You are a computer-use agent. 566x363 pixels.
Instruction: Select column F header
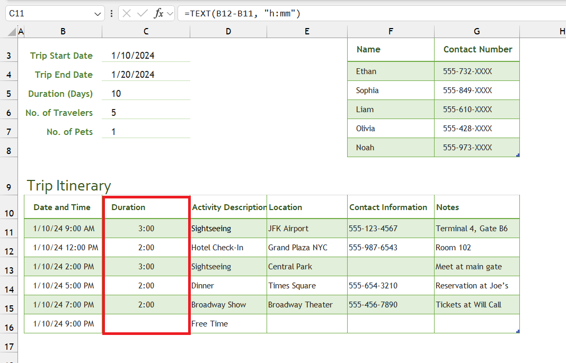[391, 32]
